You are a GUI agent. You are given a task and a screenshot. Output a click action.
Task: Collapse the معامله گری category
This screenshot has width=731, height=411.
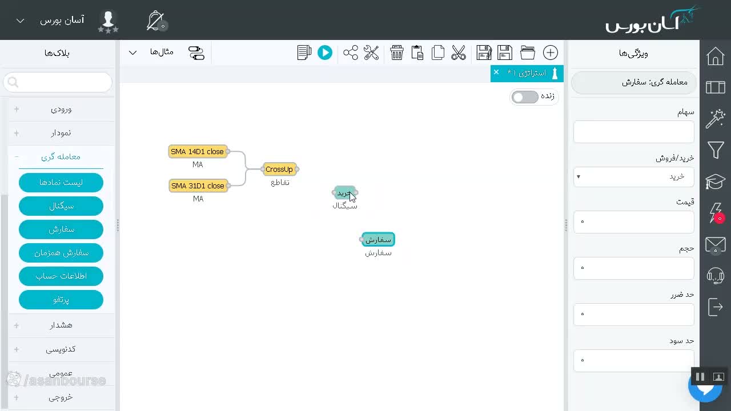[x=61, y=156]
